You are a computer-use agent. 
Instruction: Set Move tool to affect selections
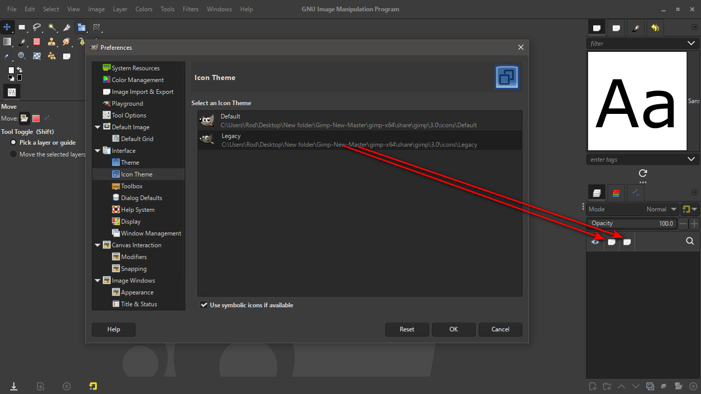36,119
